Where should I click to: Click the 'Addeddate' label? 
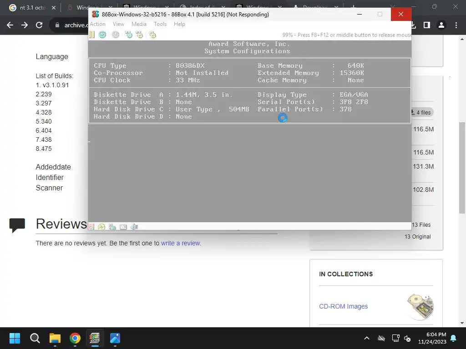pyautogui.click(x=53, y=167)
